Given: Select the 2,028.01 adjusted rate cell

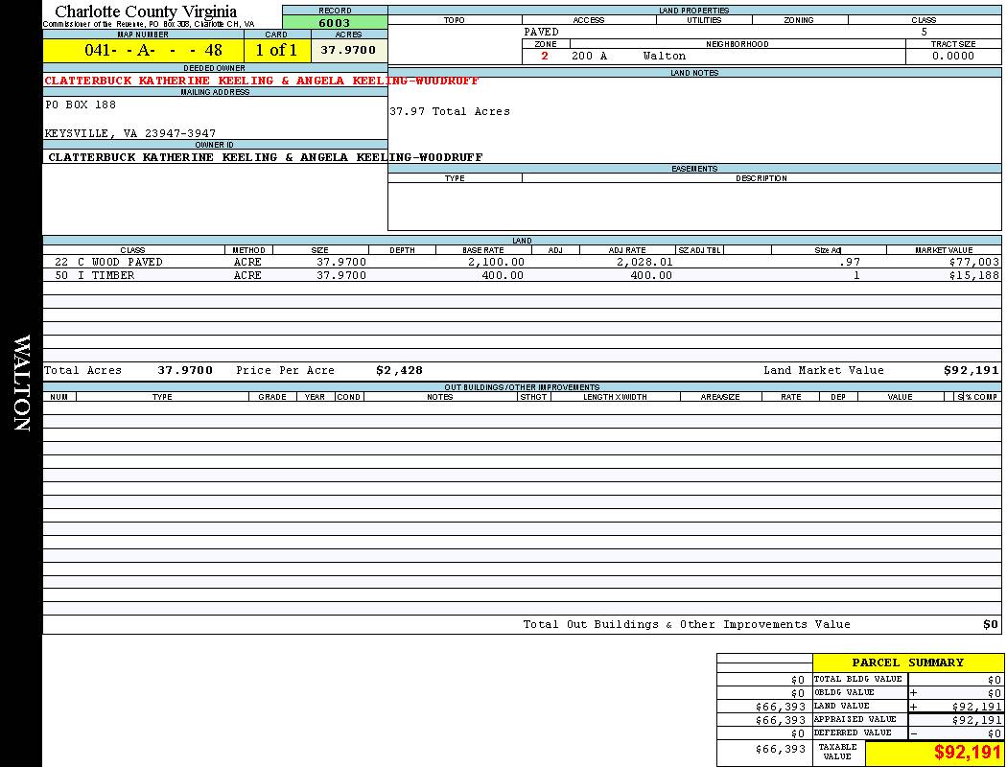Looking at the screenshot, I should click(640, 262).
